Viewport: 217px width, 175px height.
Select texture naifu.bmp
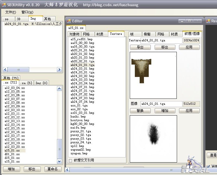pyautogui.click(x=78, y=127)
